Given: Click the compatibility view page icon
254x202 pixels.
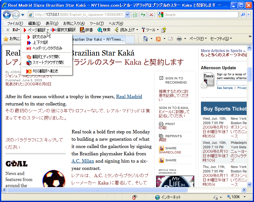Looking at the screenshot, I should click(x=135, y=15).
